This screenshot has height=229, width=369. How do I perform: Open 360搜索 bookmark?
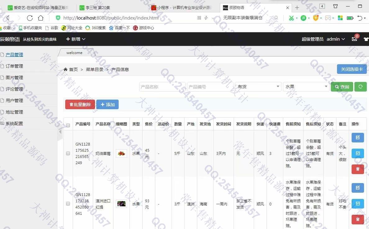(96, 28)
